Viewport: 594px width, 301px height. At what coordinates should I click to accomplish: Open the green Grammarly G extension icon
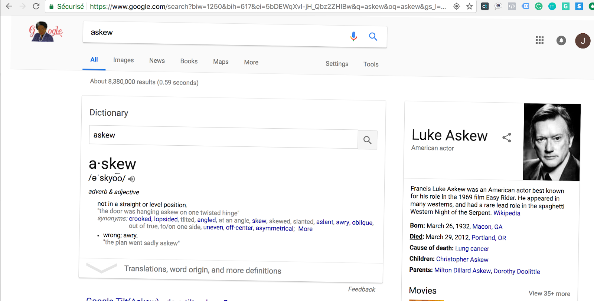[539, 6]
